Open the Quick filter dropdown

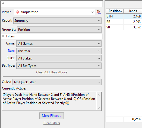57,82
